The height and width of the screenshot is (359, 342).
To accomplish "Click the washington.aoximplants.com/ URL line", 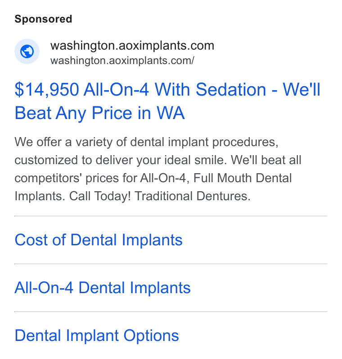I will point(122,61).
